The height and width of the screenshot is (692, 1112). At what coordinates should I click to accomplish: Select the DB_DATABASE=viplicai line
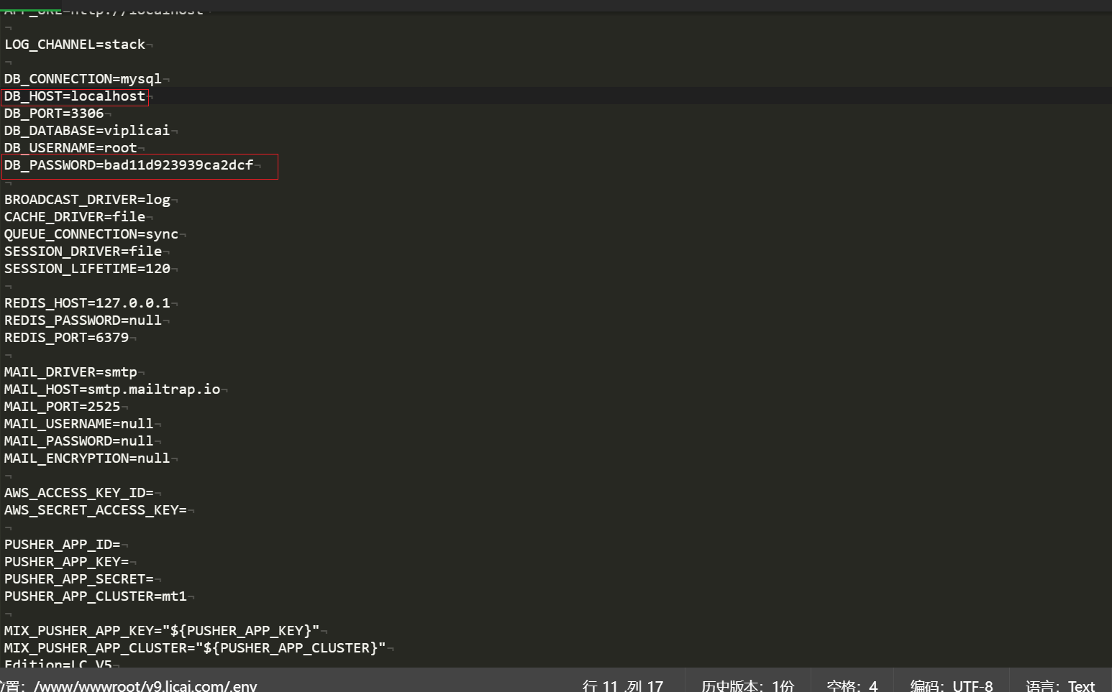(87, 131)
